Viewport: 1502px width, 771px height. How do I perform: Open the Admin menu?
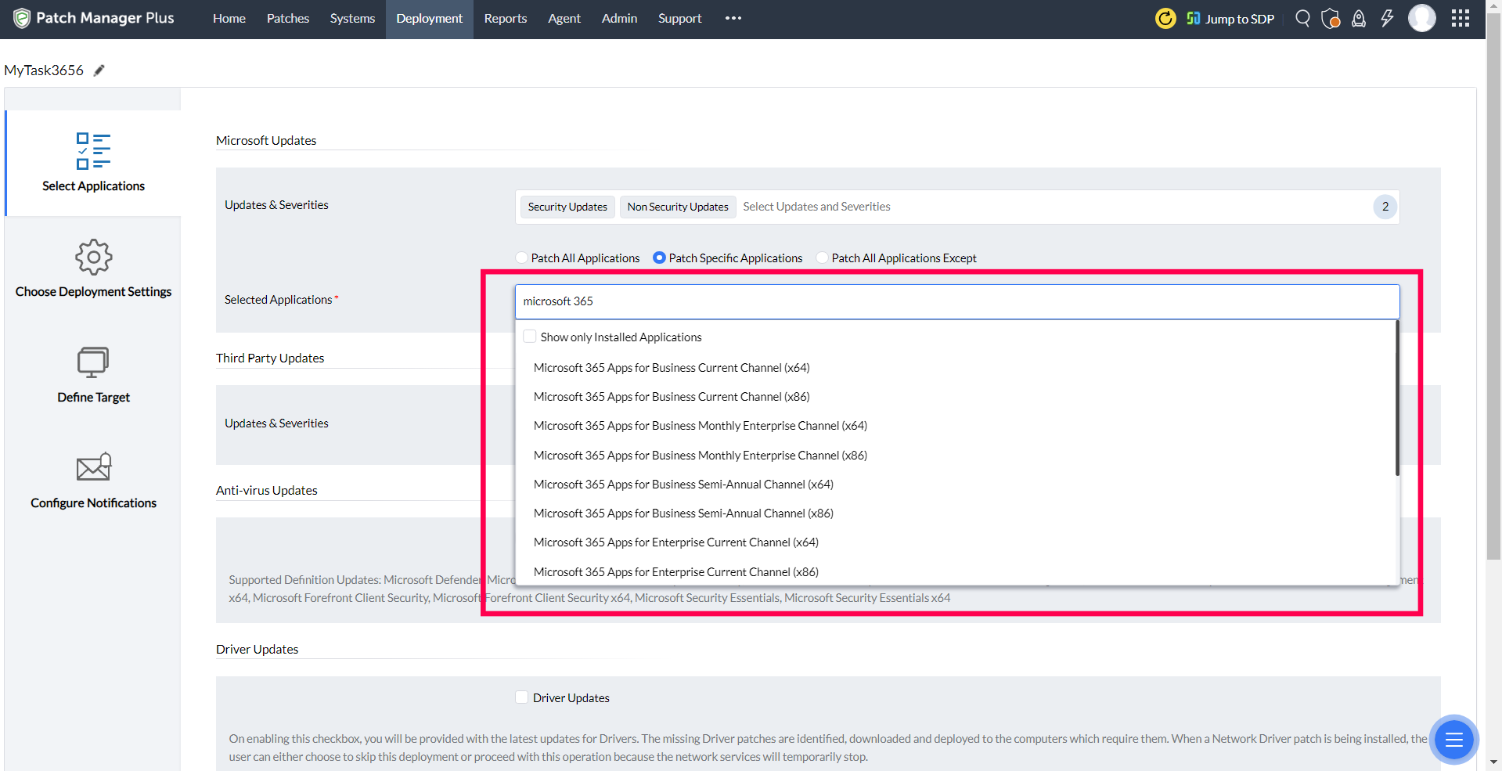(619, 18)
